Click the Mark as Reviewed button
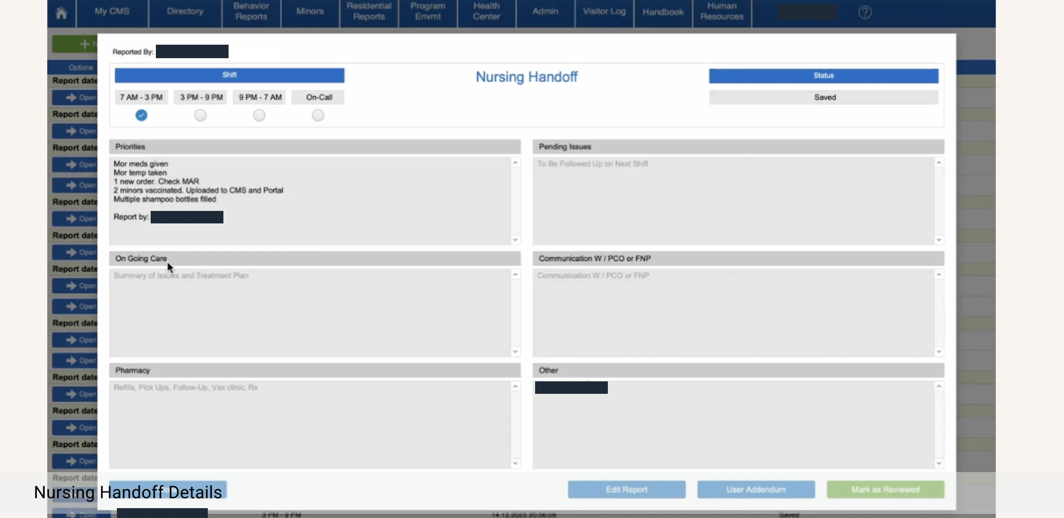This screenshot has width=1064, height=518. (x=885, y=489)
